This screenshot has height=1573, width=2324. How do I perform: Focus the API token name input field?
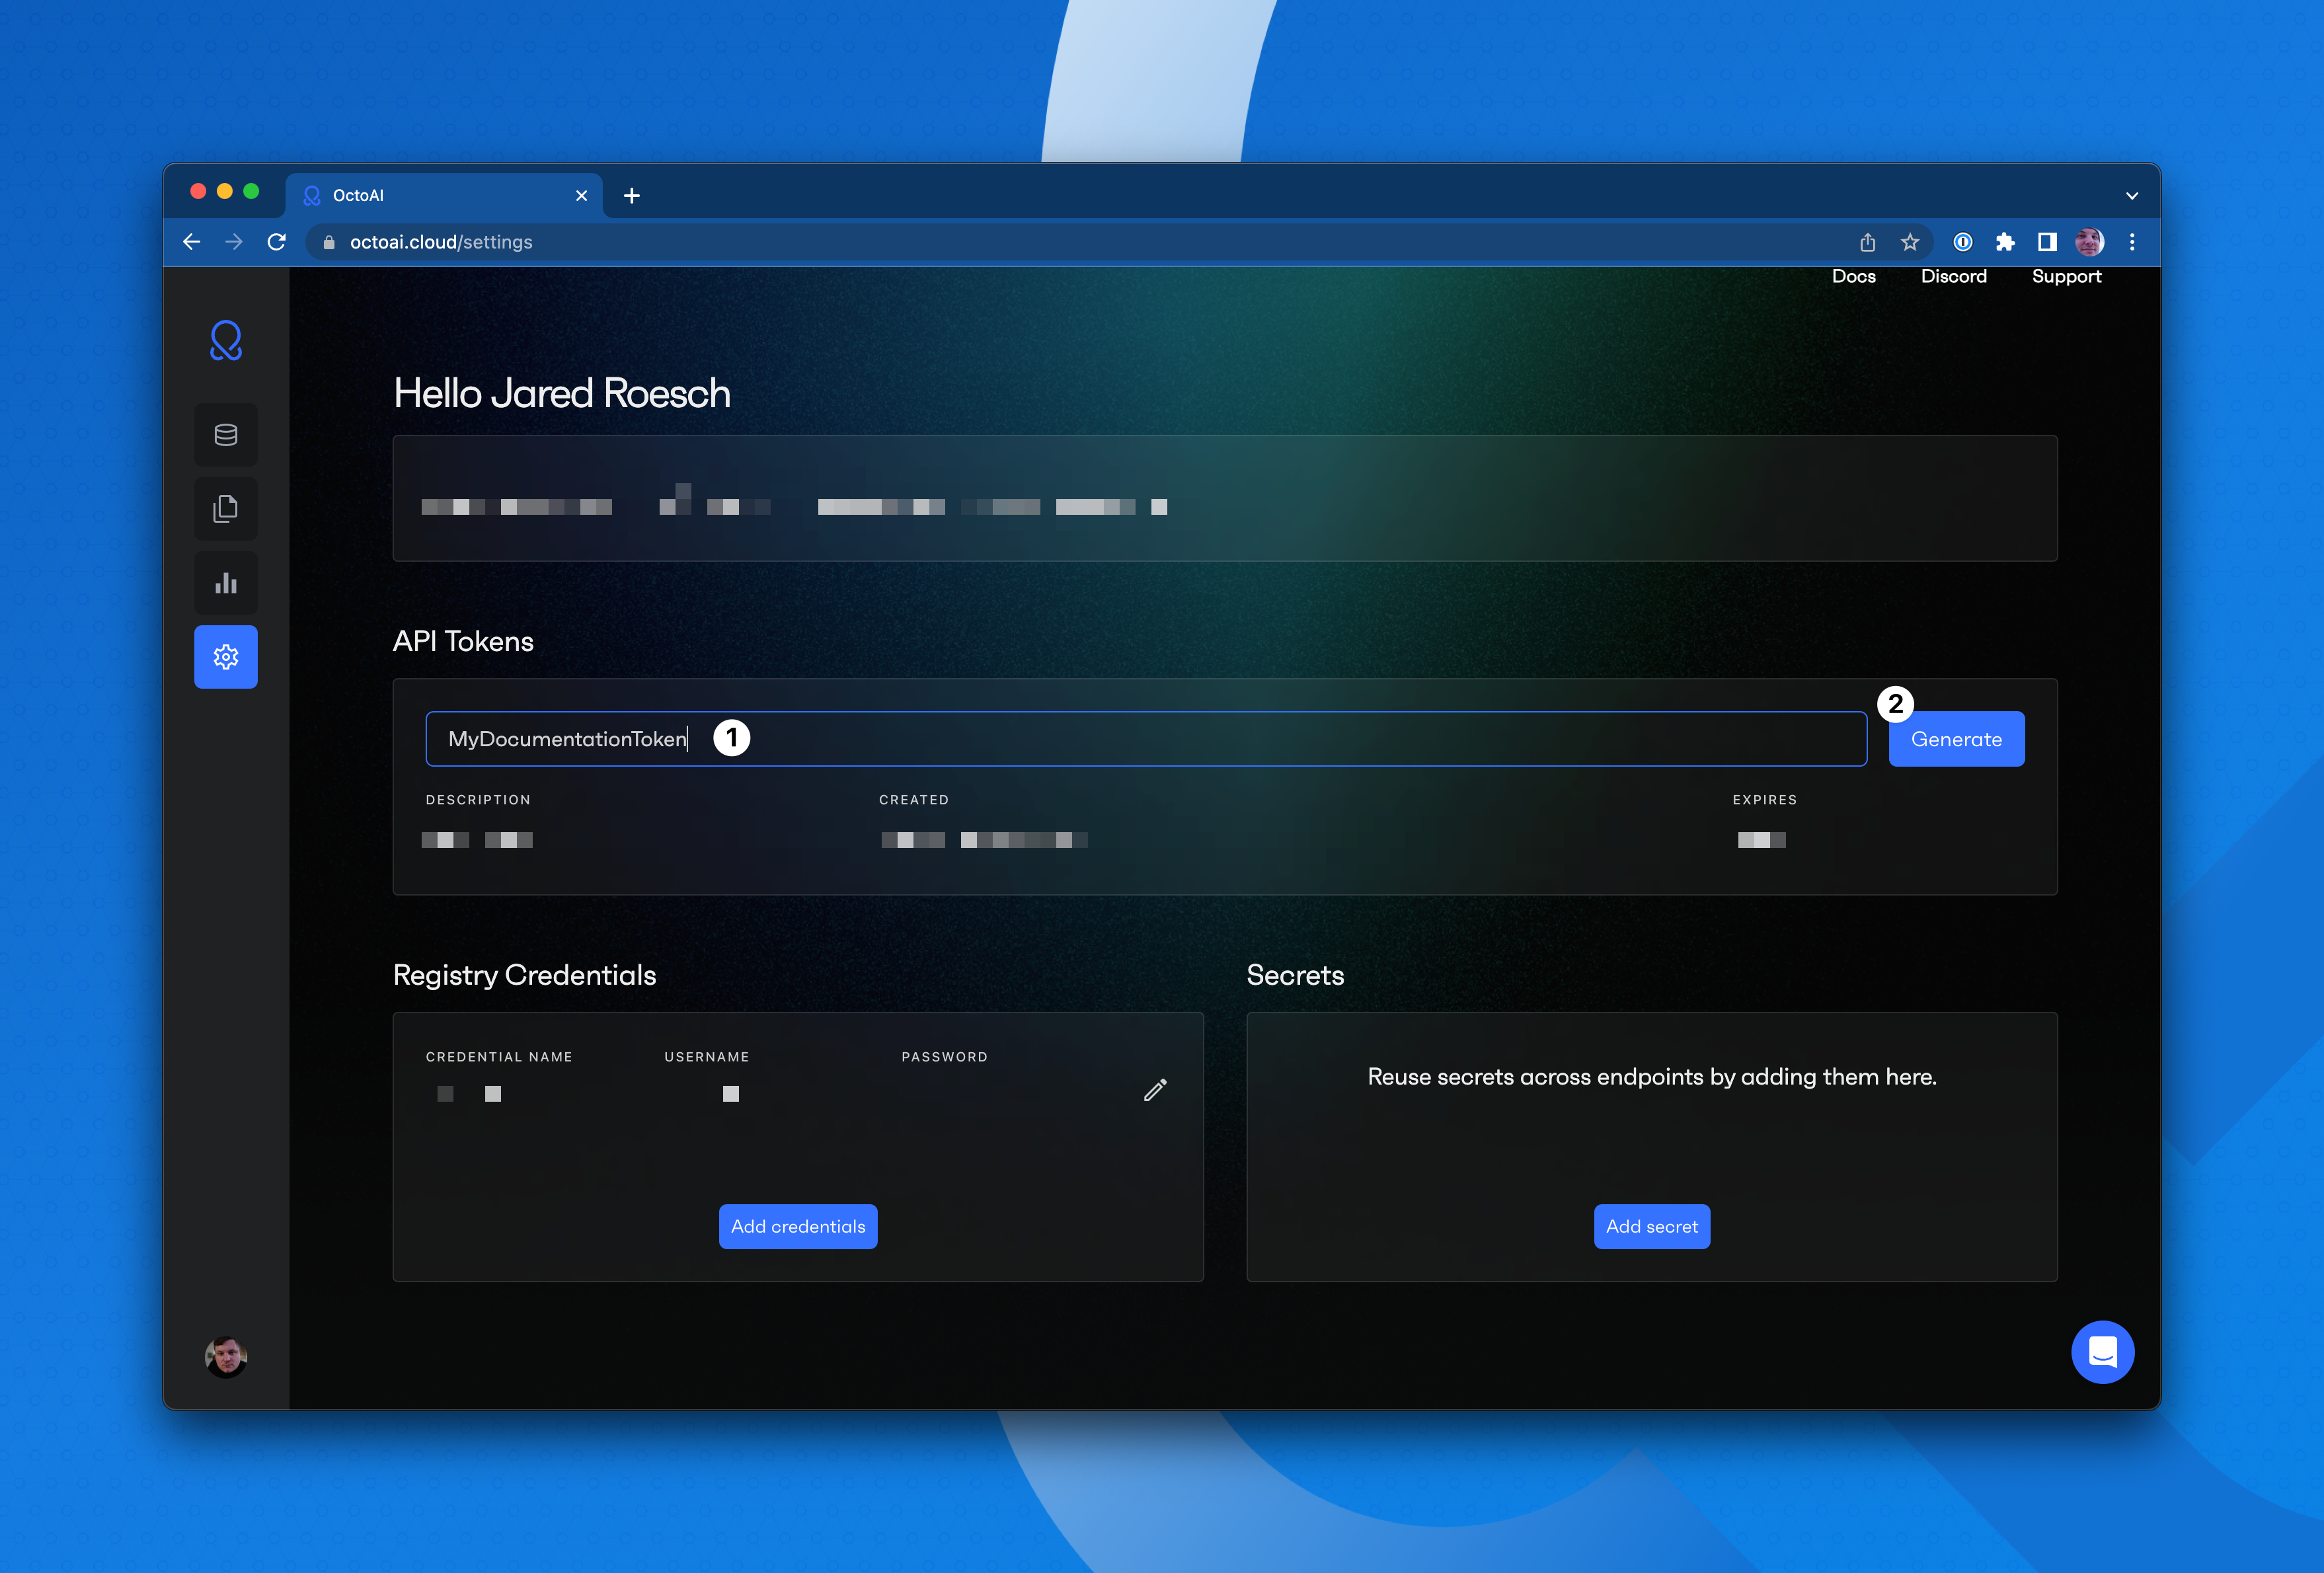[x=1200, y=739]
